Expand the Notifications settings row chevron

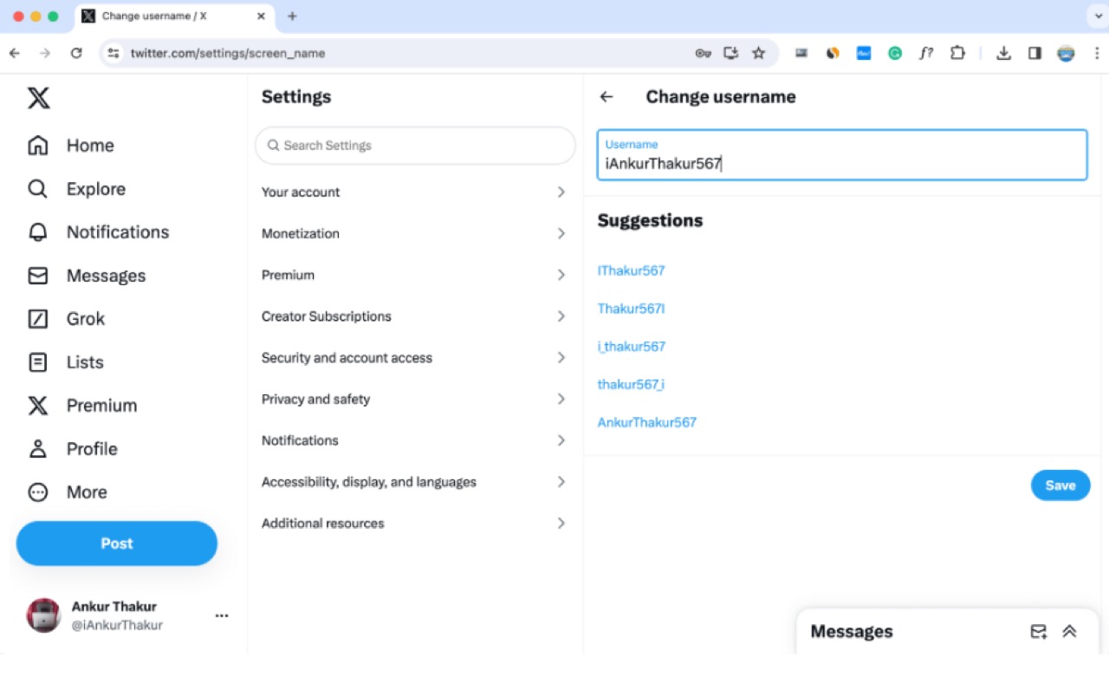[x=561, y=440]
